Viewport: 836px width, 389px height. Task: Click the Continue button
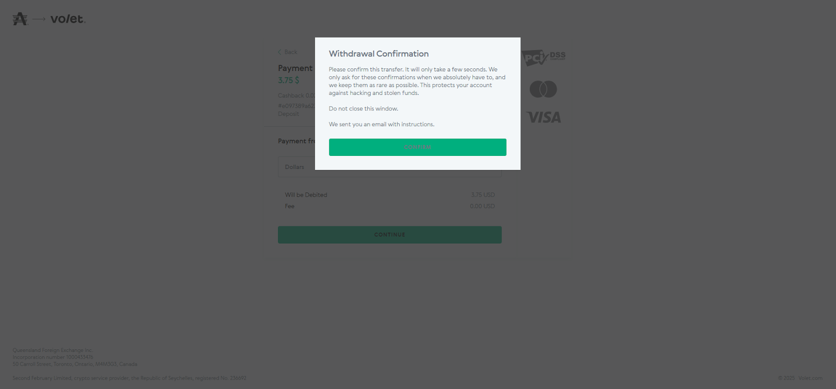coord(390,235)
